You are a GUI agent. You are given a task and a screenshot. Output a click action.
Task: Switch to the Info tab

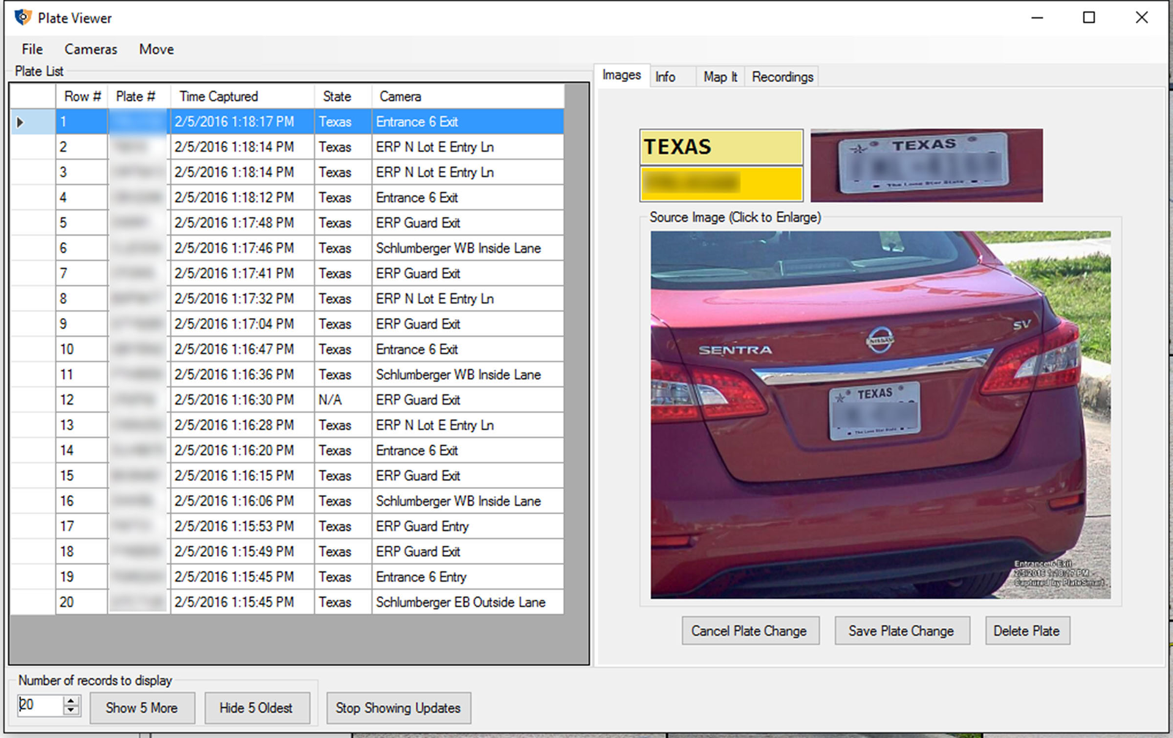pos(666,76)
